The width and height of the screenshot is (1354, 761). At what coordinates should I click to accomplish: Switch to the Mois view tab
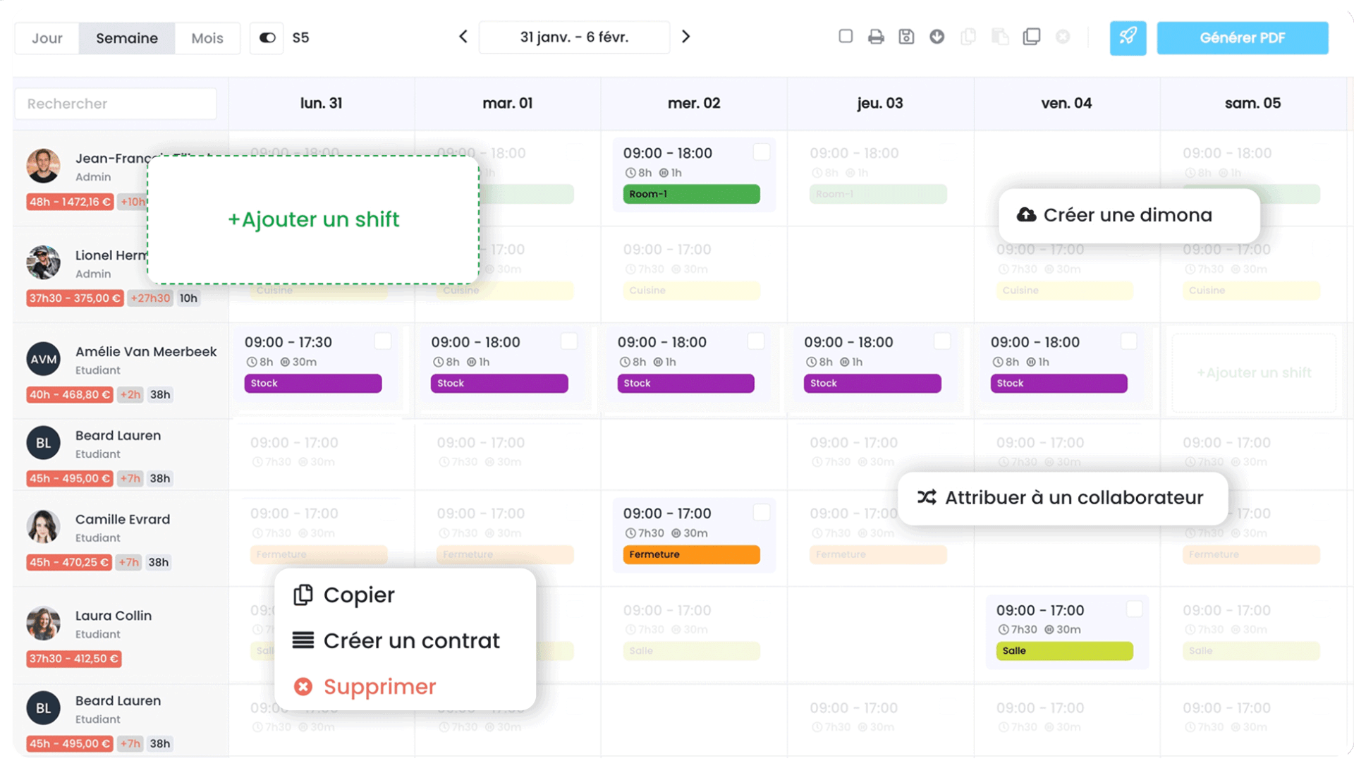pyautogui.click(x=207, y=38)
